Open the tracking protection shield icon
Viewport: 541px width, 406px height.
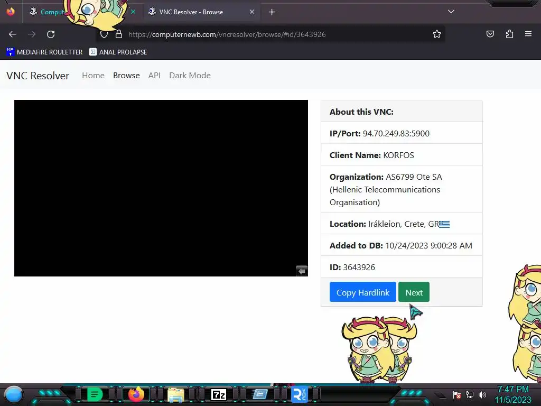coord(104,34)
